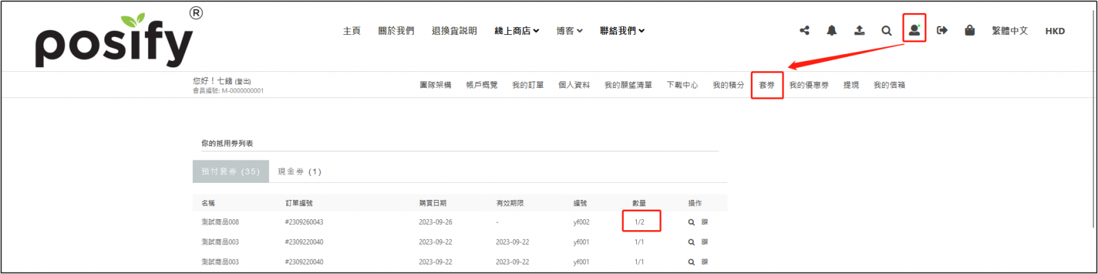Show QR code for 測試商品008
The height and width of the screenshot is (274, 1098).
pos(705,222)
